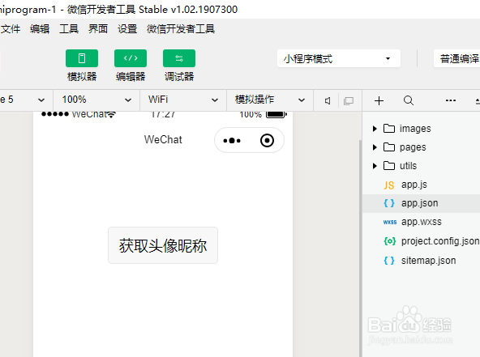Open the 设置 menu
Image resolution: width=480 pixels, height=357 pixels.
[x=127, y=29]
